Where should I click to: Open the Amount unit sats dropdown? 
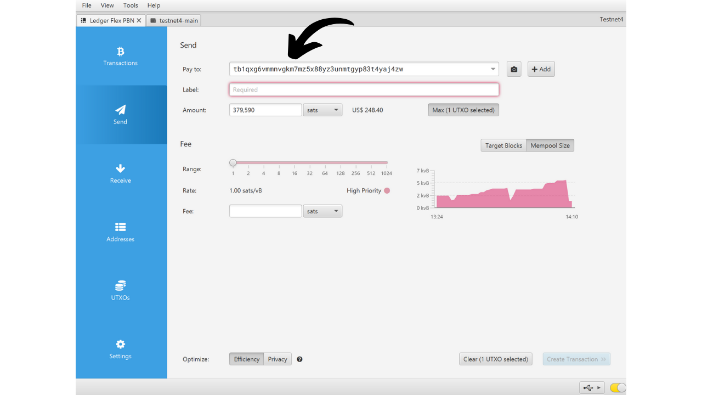point(322,110)
